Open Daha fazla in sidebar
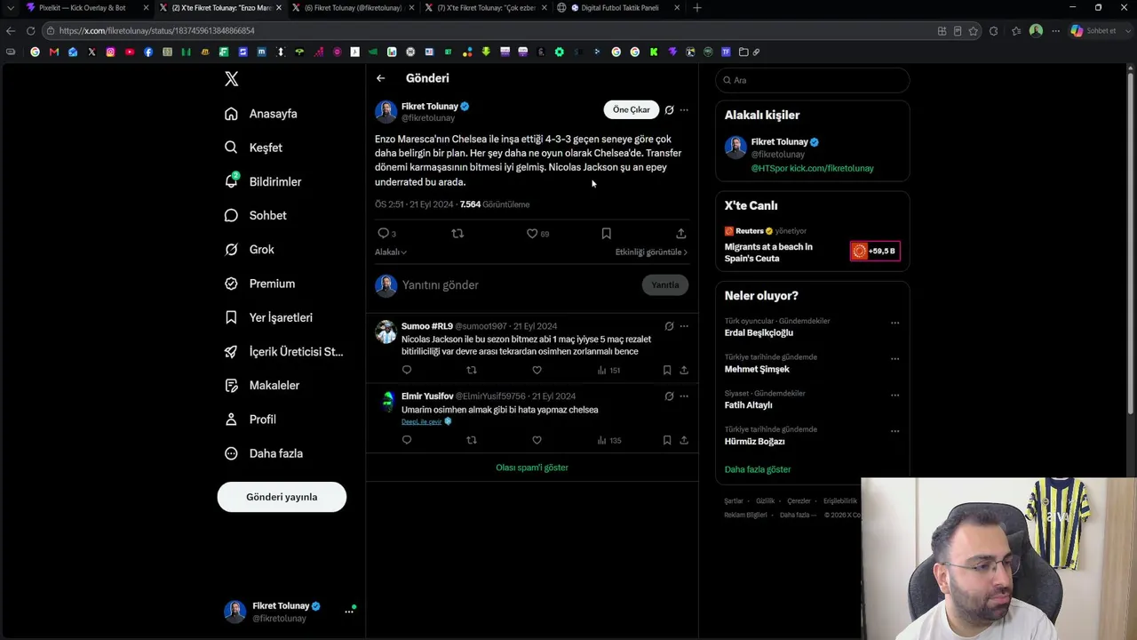 264,453
